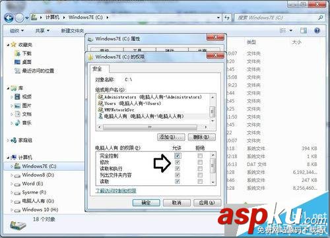The height and width of the screenshot is (238, 330).
Task: Select 下载 in favorites
Action: [x=23, y=53]
